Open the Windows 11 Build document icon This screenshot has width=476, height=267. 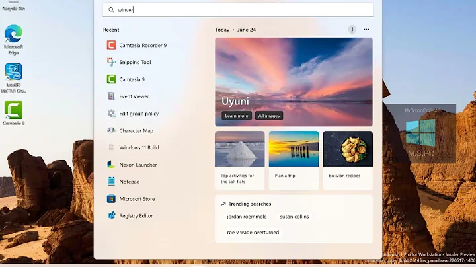pos(111,147)
